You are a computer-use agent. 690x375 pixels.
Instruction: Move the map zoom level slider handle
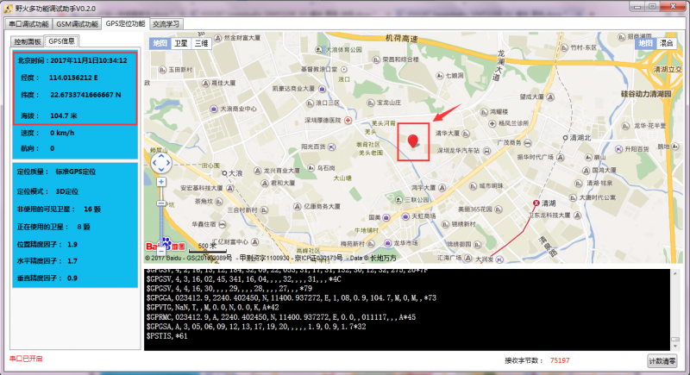(x=161, y=203)
